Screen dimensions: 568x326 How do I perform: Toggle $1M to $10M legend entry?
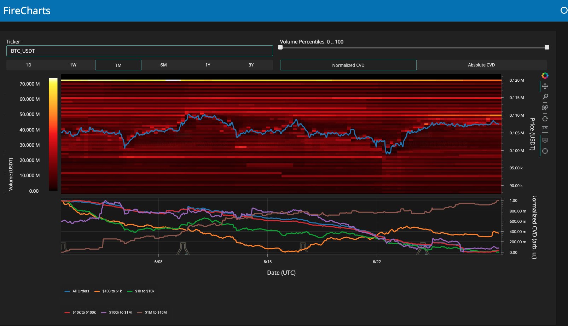click(152, 313)
